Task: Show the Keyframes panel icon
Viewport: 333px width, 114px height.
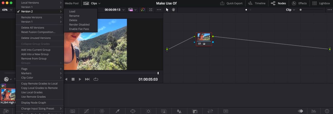Action: pos(301,111)
